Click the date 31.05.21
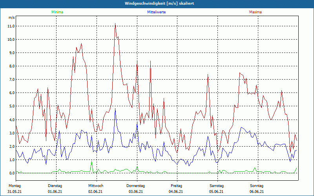Viewport: 314px width, 196px height. [15, 192]
